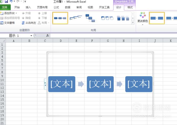Switch to the 插入 ribbon tab

point(28,7)
